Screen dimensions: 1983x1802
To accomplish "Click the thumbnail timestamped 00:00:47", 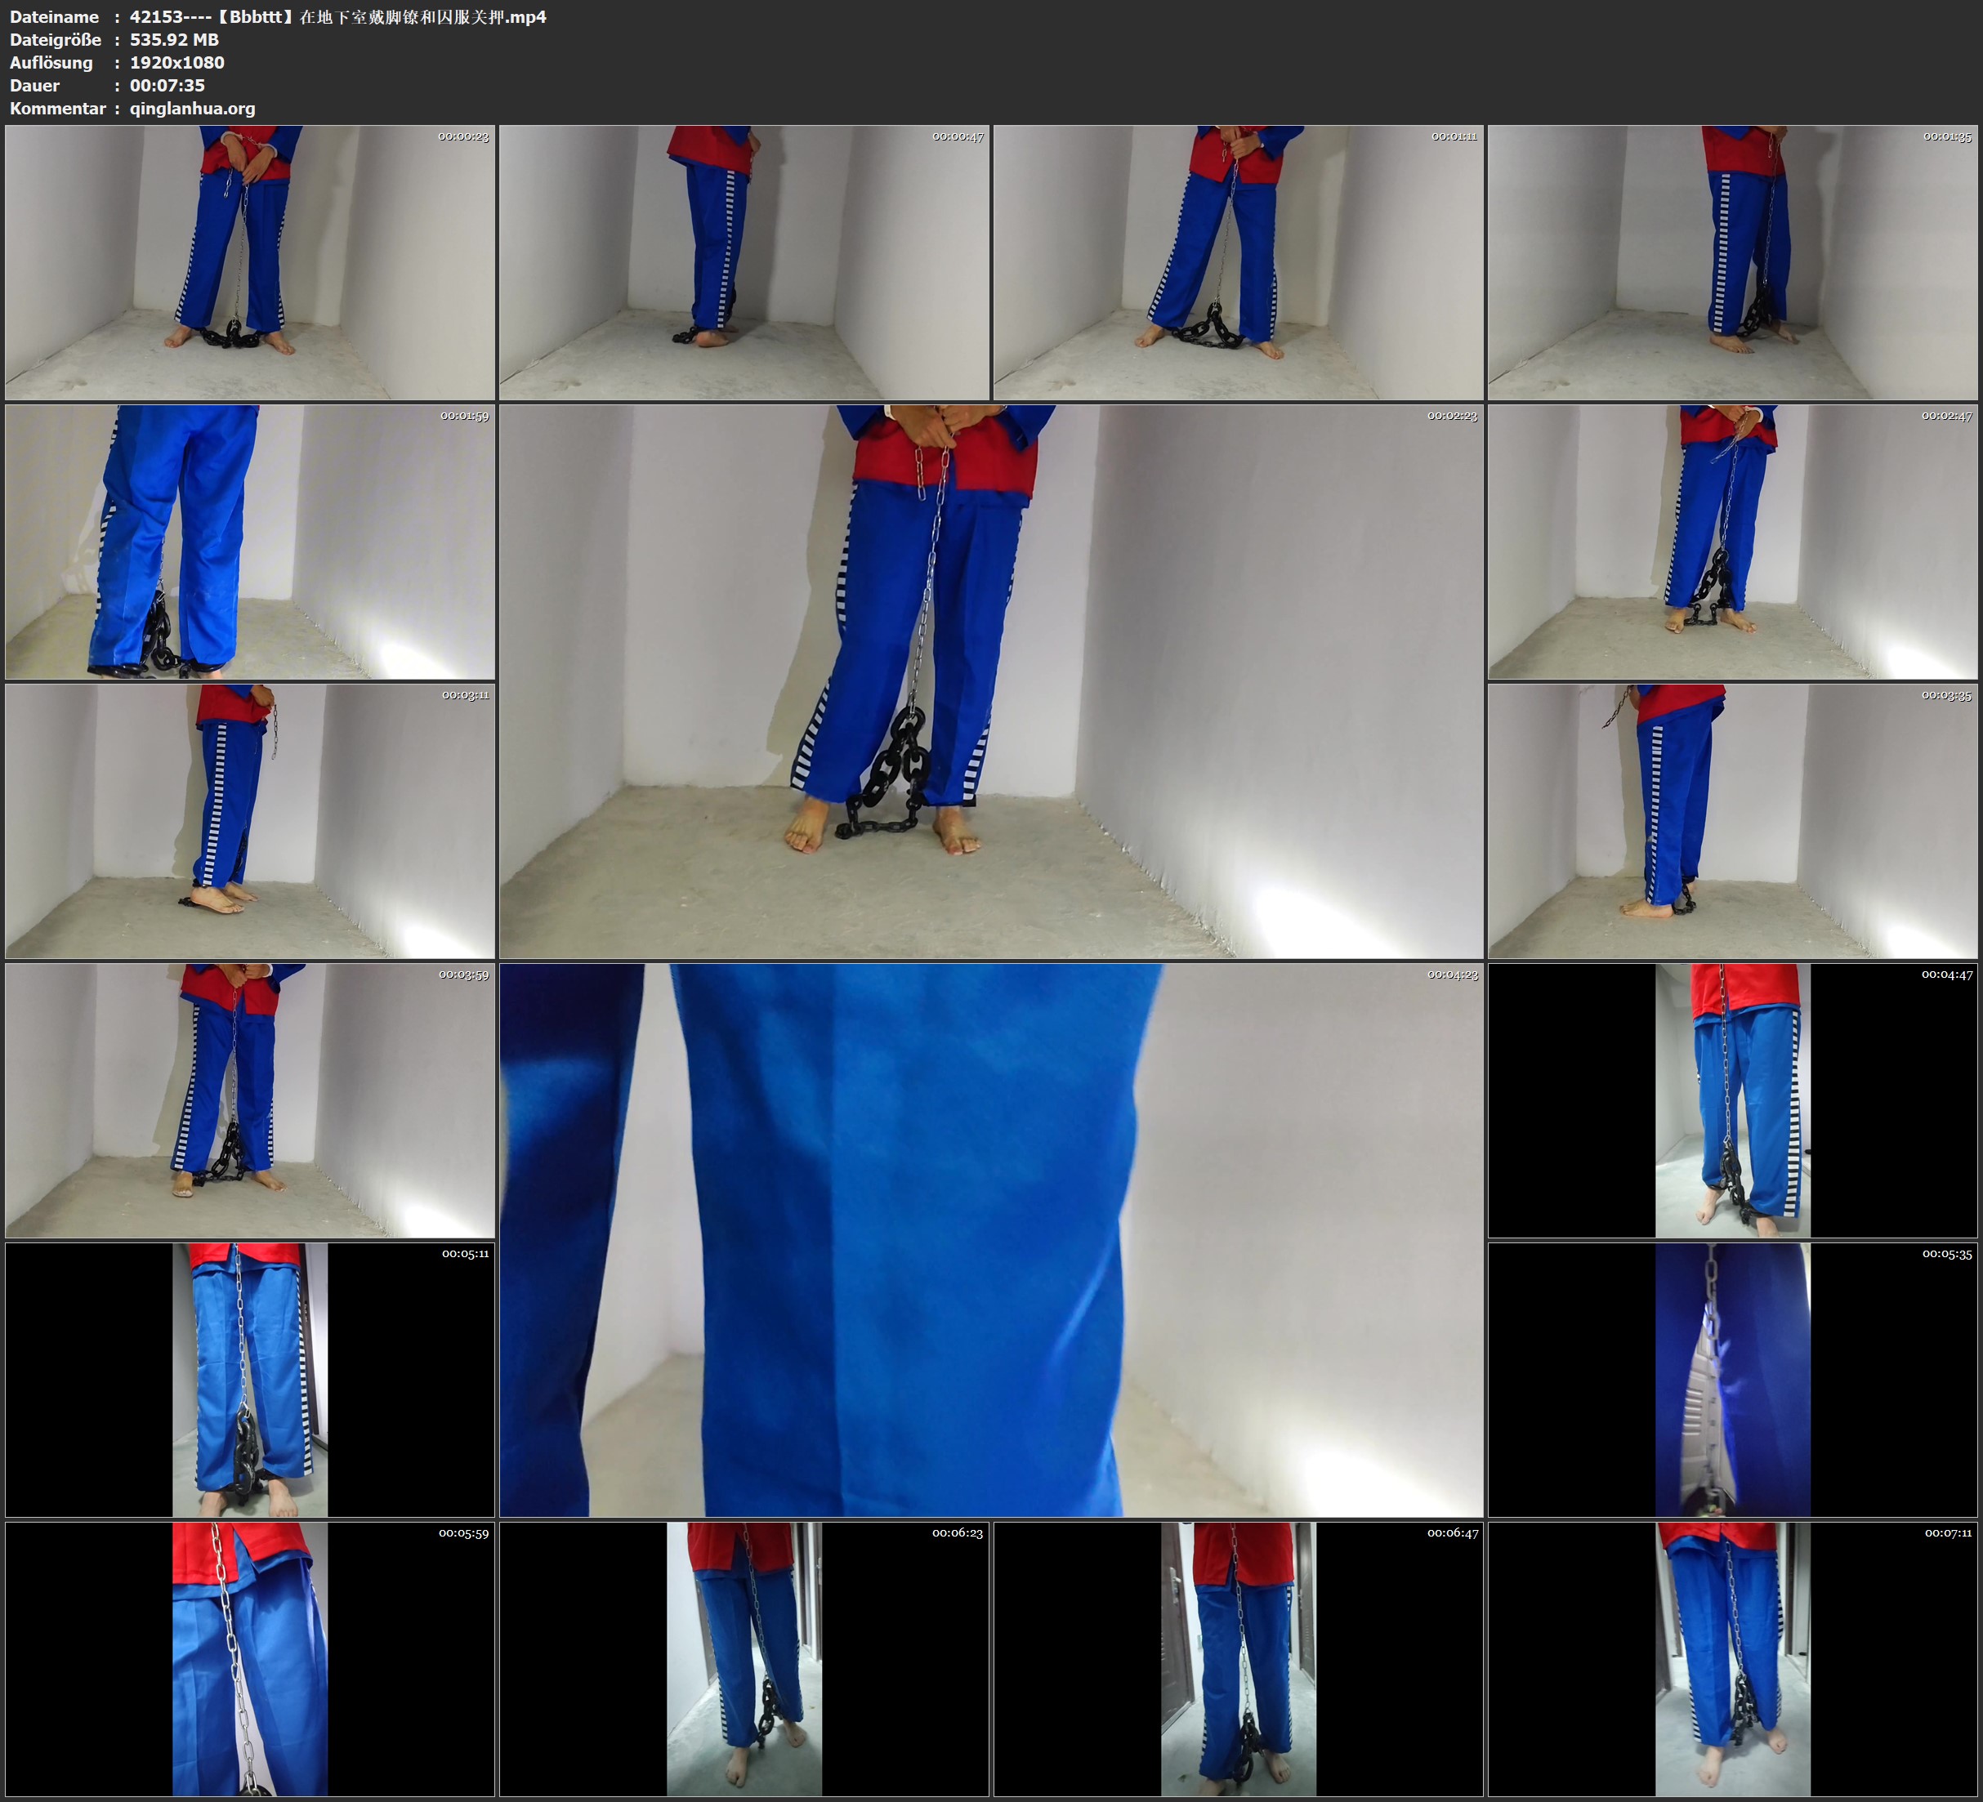I will [744, 263].
